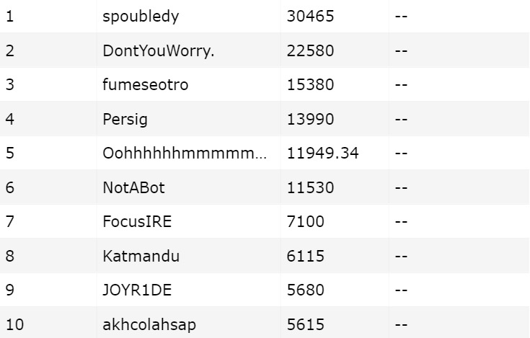Open the Katmandu player entry
The image size is (530, 338).
tap(141, 257)
